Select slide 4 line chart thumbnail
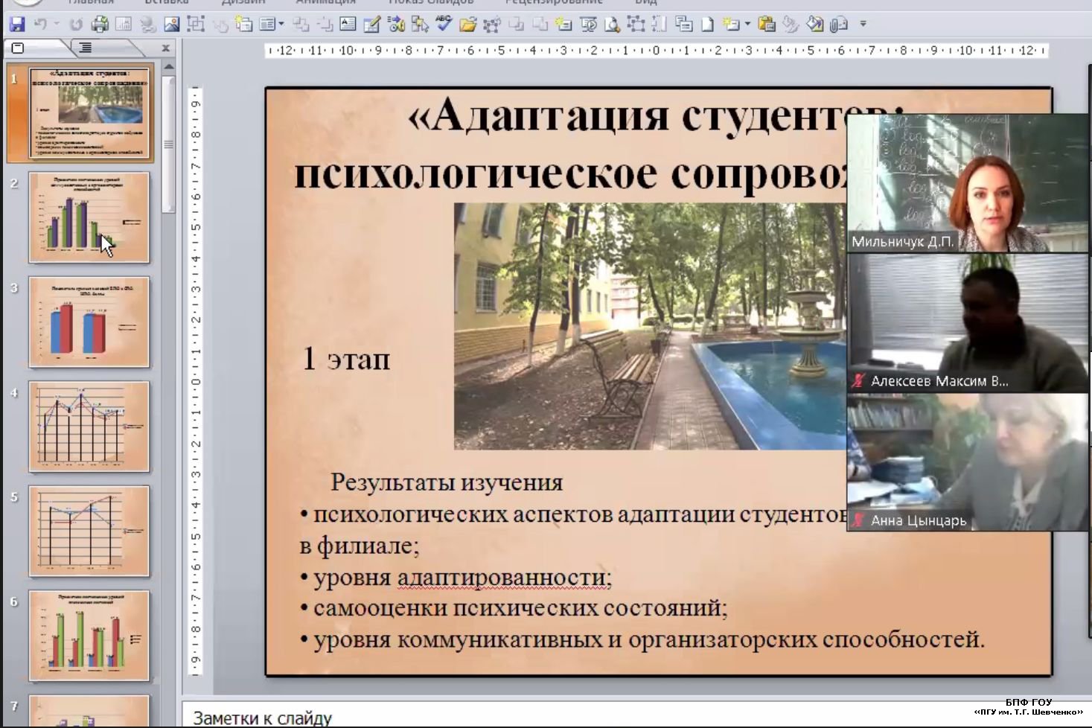Image resolution: width=1092 pixels, height=728 pixels. click(x=89, y=427)
